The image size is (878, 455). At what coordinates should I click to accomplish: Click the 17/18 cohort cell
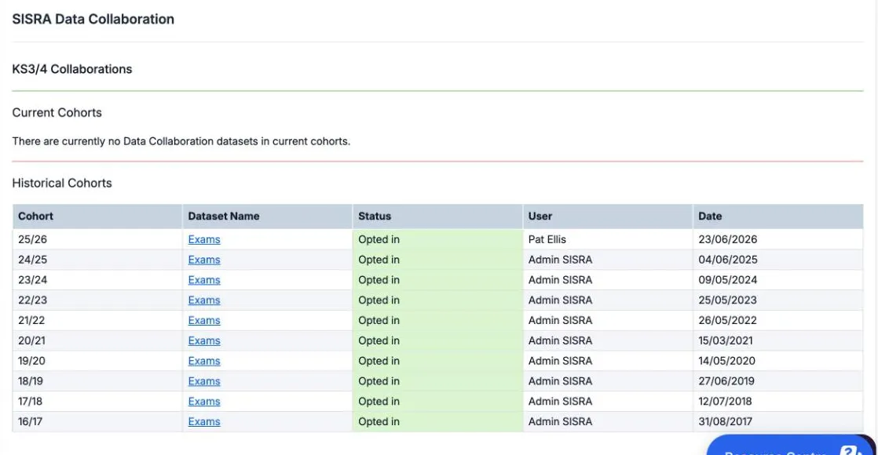pos(97,402)
